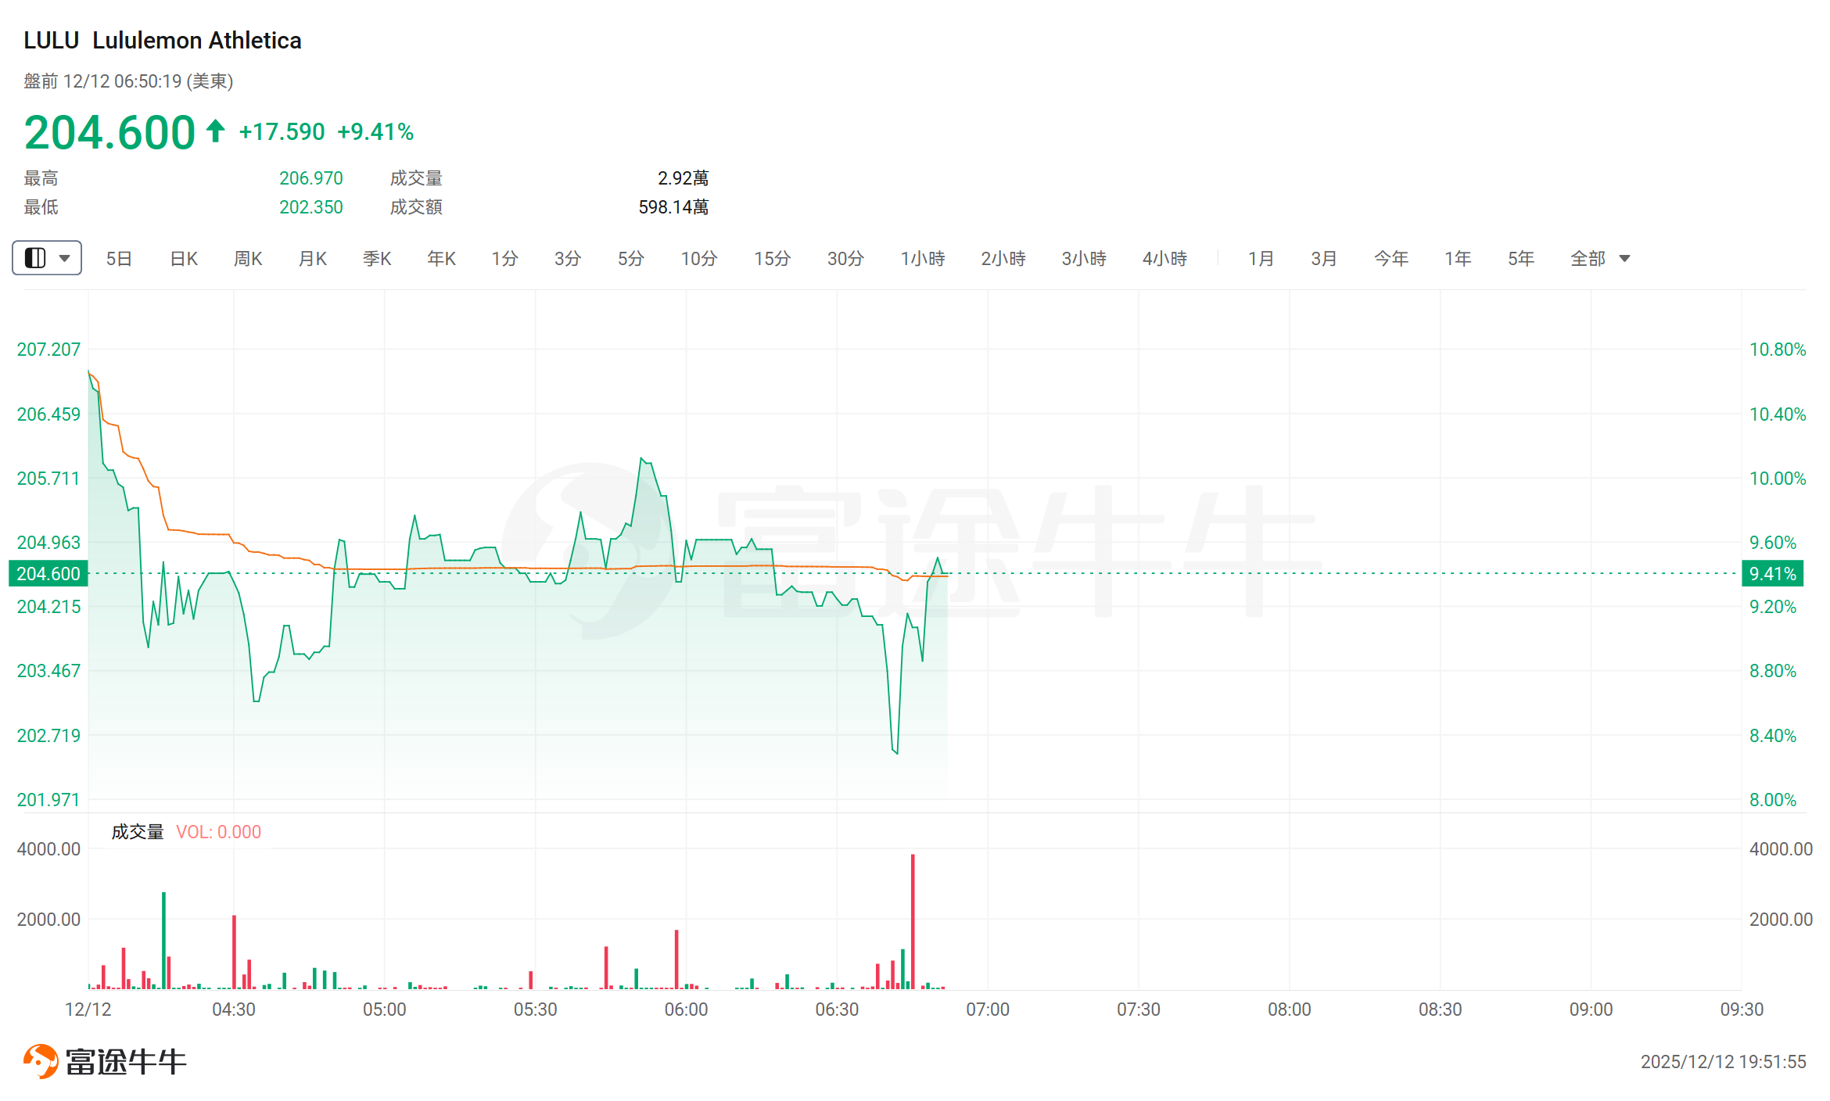Select the 月K timeframe

(313, 259)
